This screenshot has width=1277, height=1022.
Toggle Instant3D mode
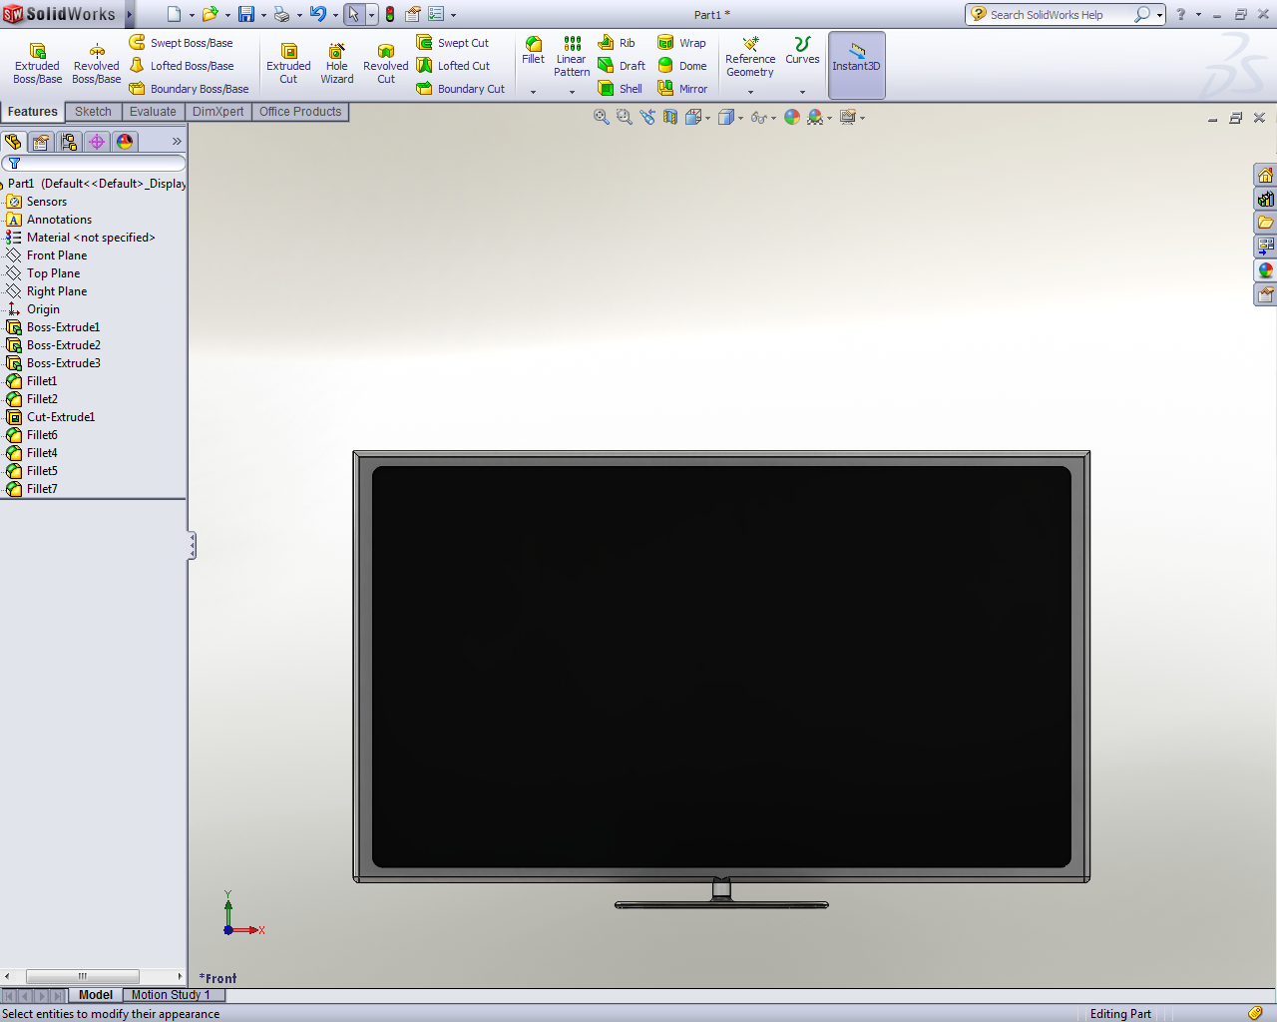point(857,65)
